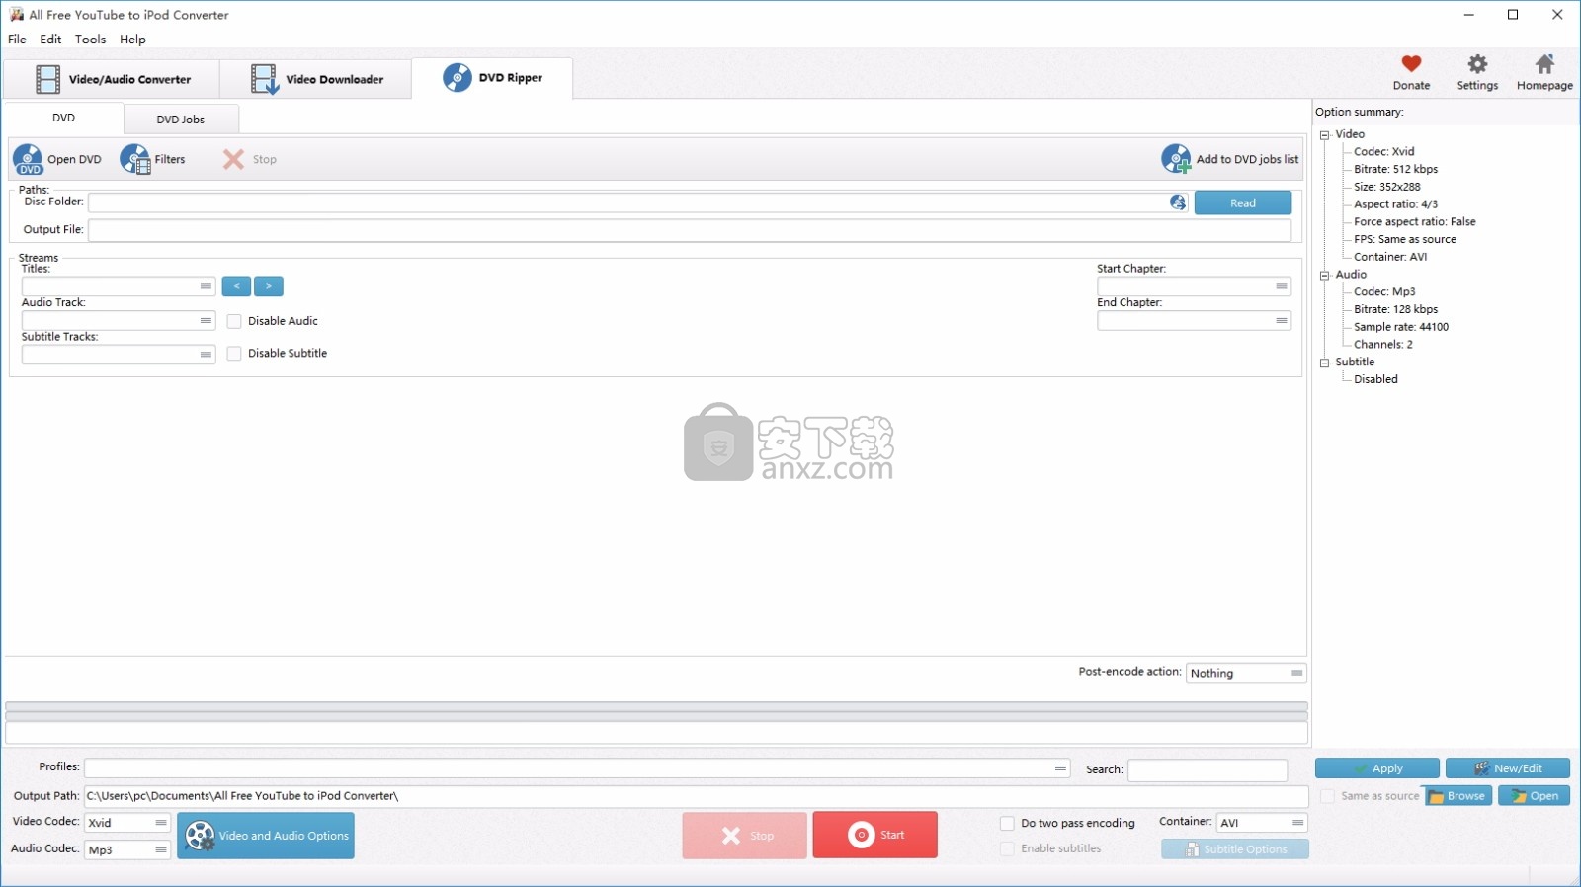Open the Video Codec dropdown
Screen dimensions: 1581x887
point(127,823)
